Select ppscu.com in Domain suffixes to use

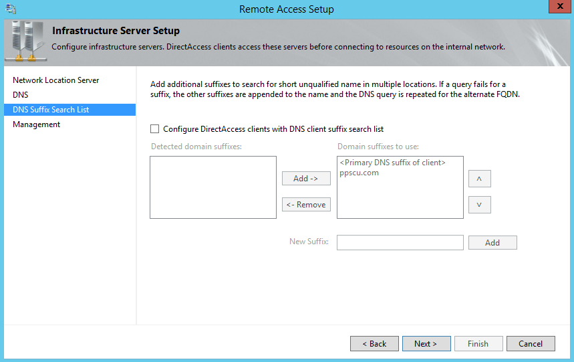(359, 173)
